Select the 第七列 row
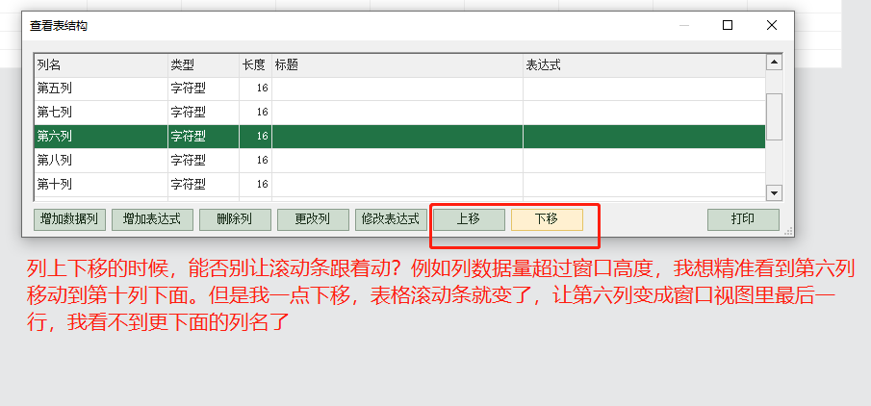Image resolution: width=871 pixels, height=406 pixels. [x=399, y=113]
